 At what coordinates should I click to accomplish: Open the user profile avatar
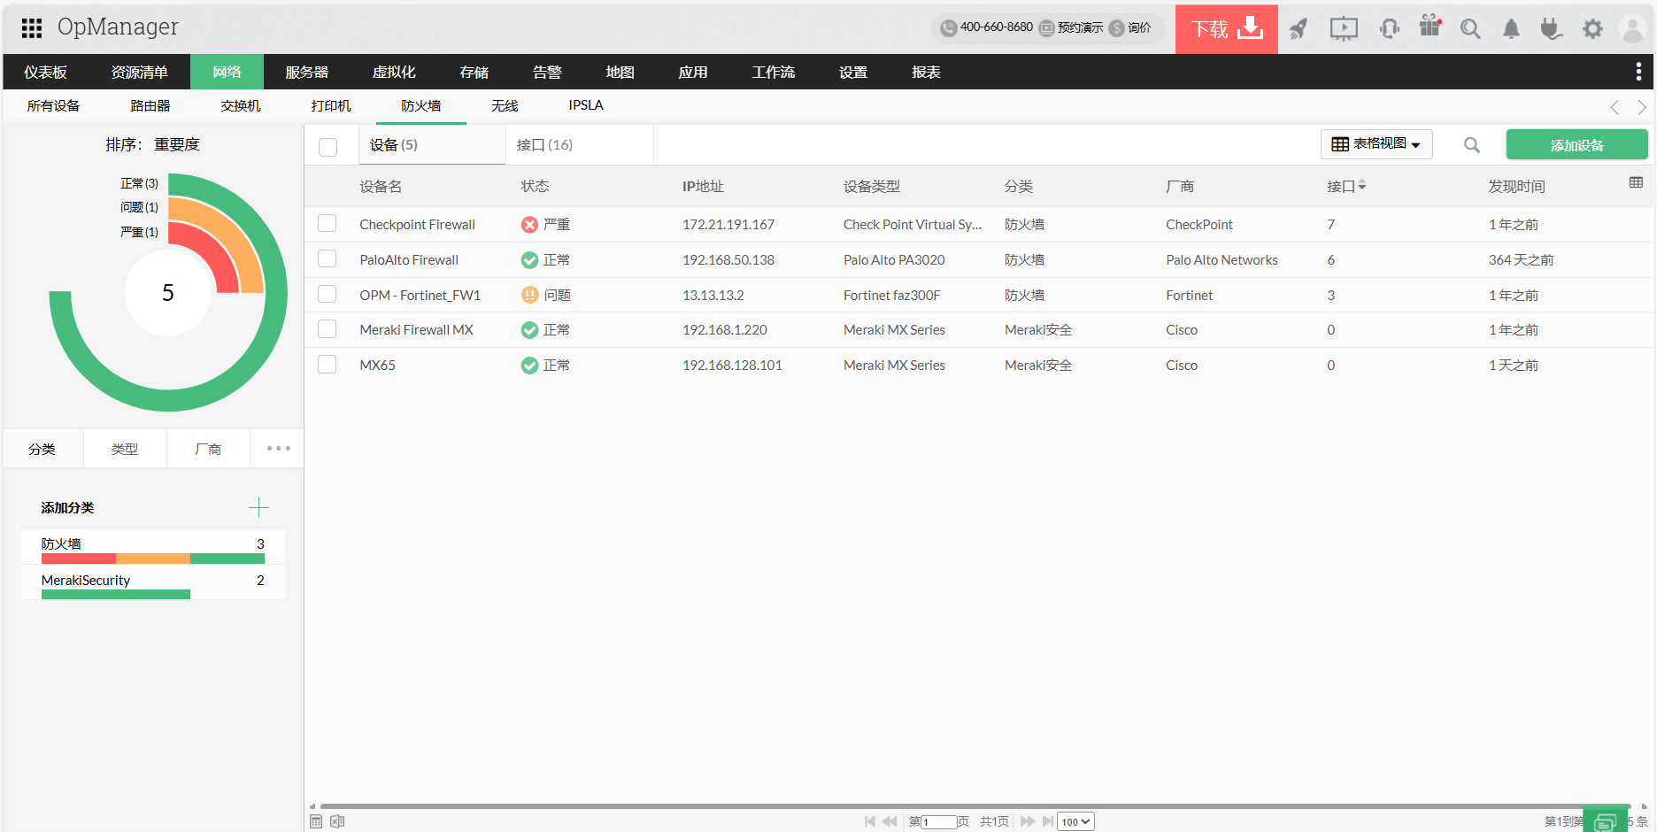(1632, 28)
